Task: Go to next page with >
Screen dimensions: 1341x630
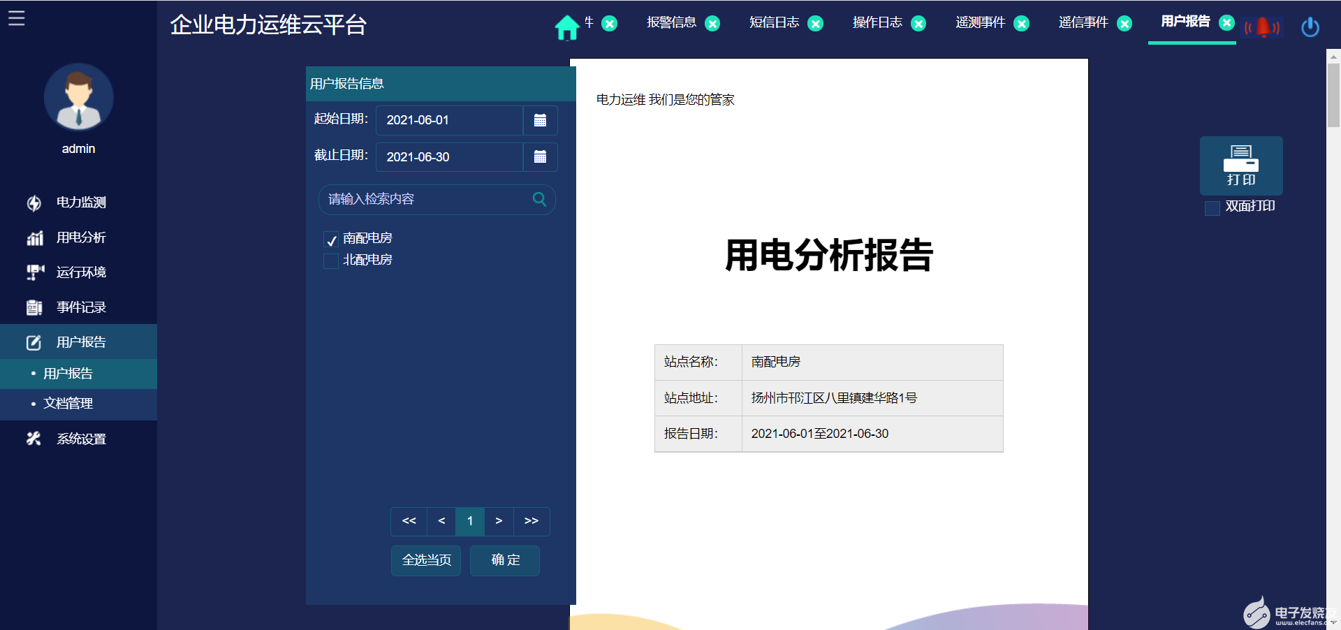Action: point(499,522)
